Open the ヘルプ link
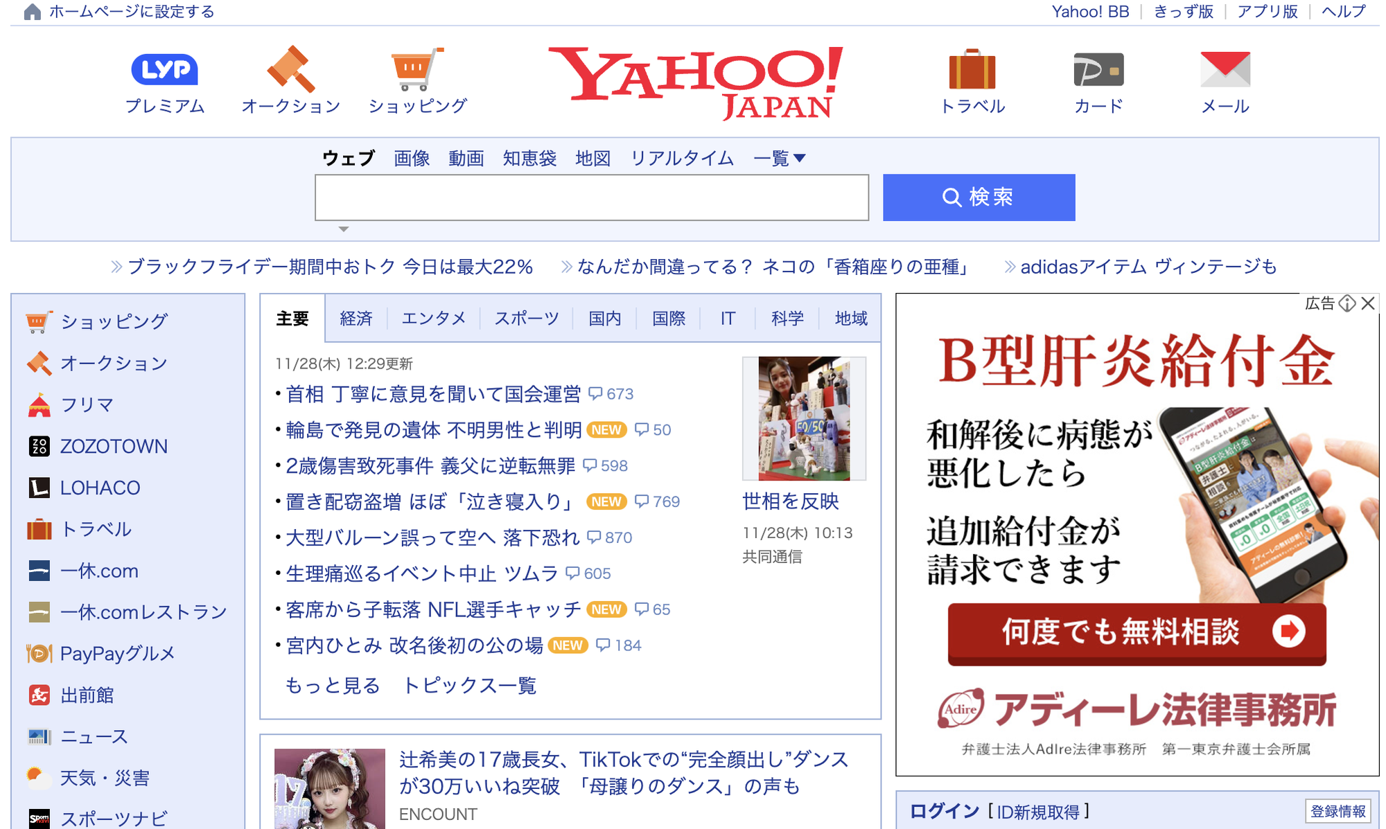The width and height of the screenshot is (1386, 829). tap(1344, 12)
